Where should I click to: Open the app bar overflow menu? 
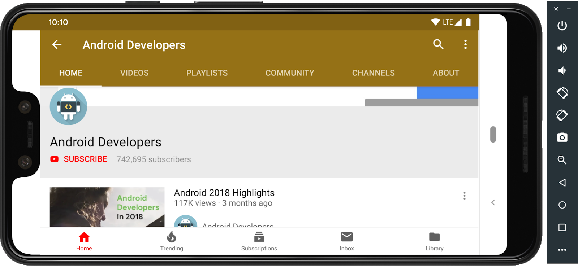click(x=465, y=44)
